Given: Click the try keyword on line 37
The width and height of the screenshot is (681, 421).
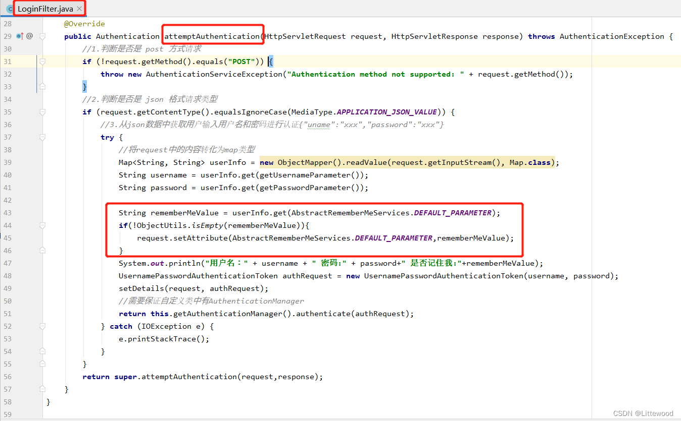Looking at the screenshot, I should pyautogui.click(x=107, y=137).
